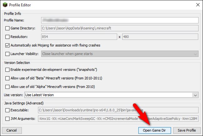Viewport: 203px width, 136px height.
Task: Click the Minecraft grass block icon
Action: coord(5,5)
